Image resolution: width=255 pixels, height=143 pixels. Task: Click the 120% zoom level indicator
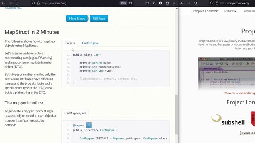[123, 3]
